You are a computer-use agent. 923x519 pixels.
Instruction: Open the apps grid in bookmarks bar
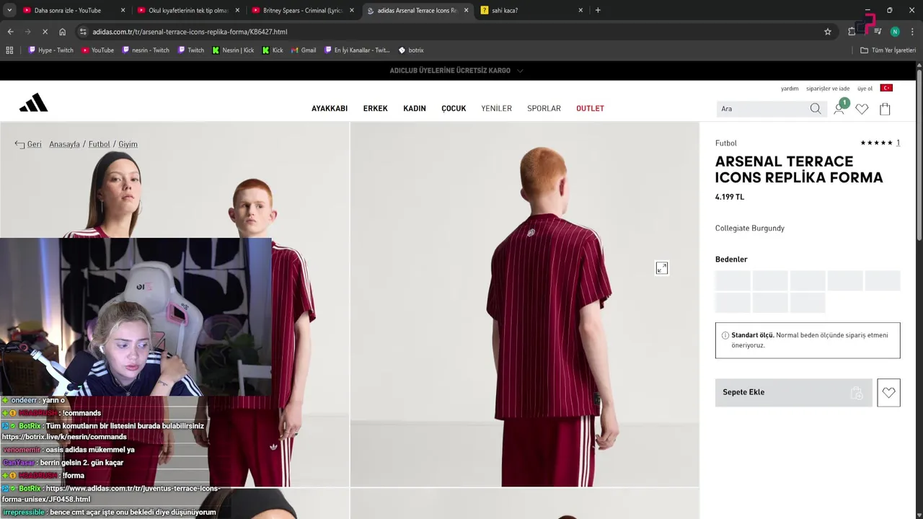tap(9, 50)
